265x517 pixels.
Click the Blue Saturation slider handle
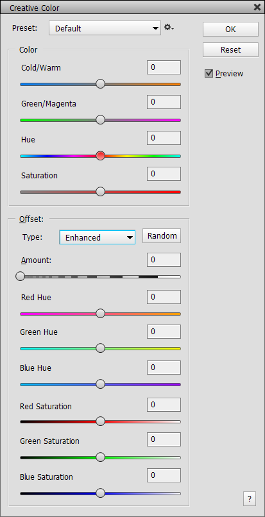pos(100,493)
